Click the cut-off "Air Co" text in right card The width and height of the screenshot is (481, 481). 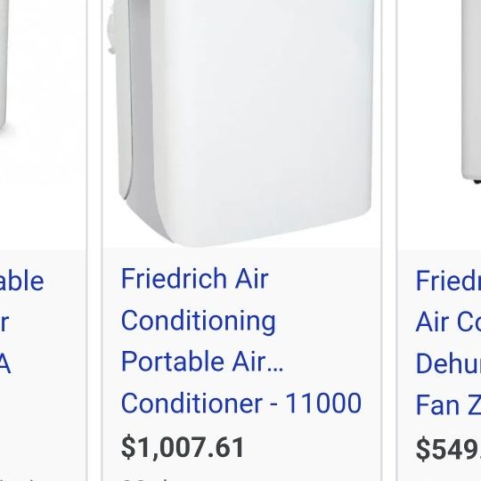tap(448, 322)
